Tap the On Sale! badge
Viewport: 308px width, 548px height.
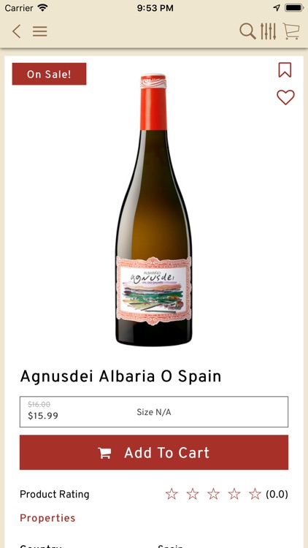coord(49,74)
